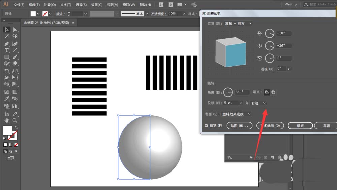
Task: Select the Eyedropper tool
Action: [x=6, y=99]
